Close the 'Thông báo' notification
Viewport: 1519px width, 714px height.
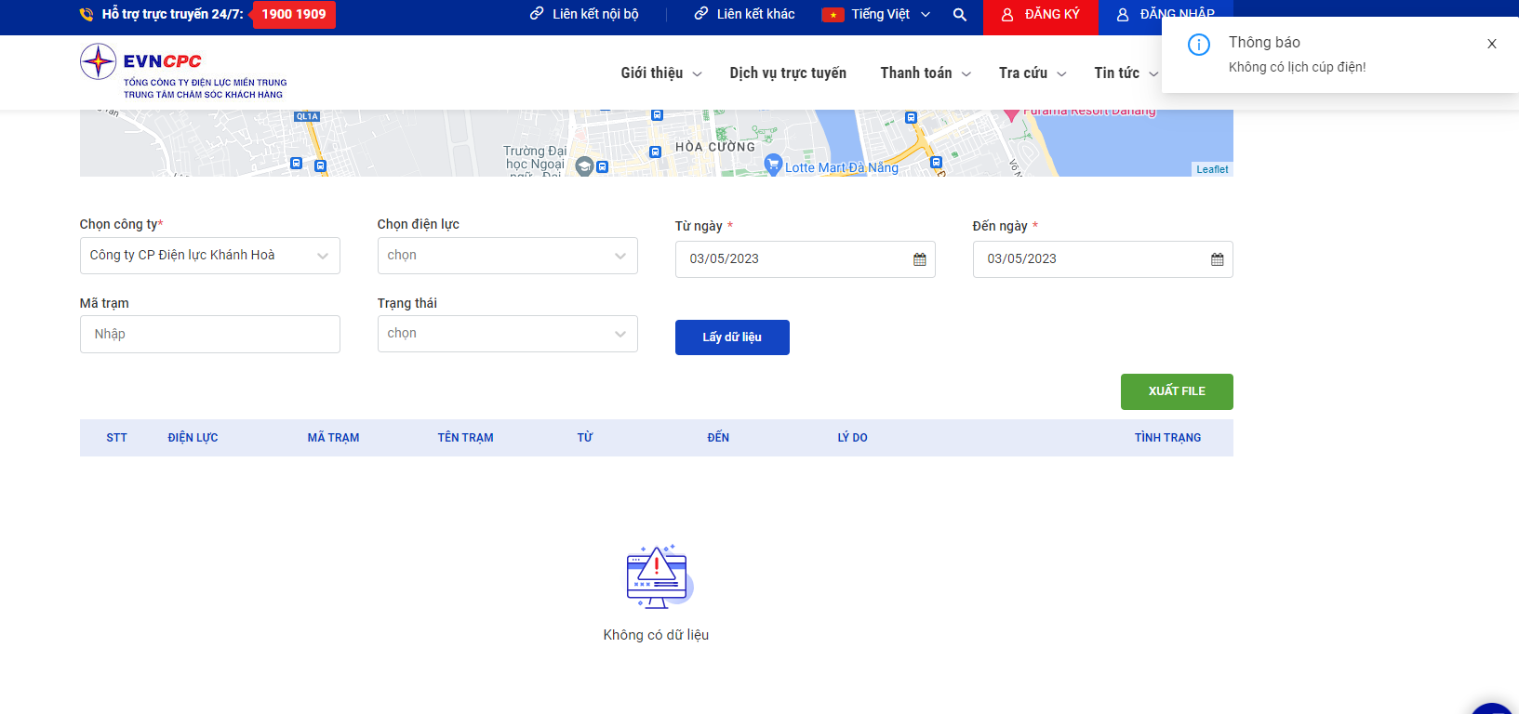coord(1491,44)
